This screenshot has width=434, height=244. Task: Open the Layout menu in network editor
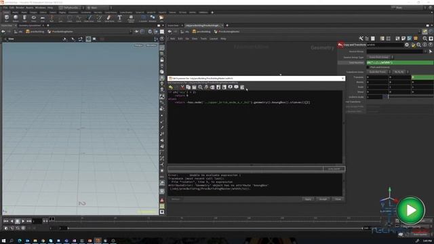214,39
